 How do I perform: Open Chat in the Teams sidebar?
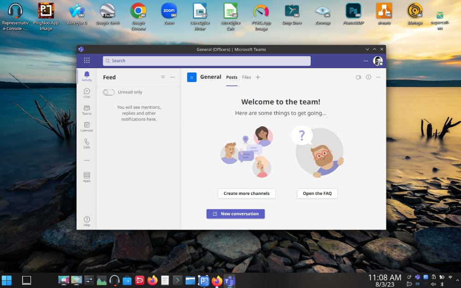(x=87, y=93)
